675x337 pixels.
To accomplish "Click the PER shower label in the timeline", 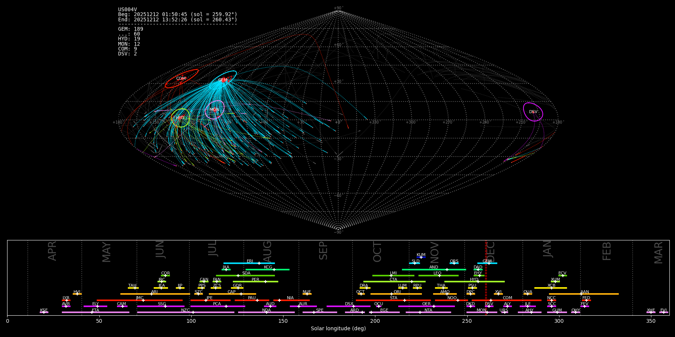I will [x=255, y=280].
